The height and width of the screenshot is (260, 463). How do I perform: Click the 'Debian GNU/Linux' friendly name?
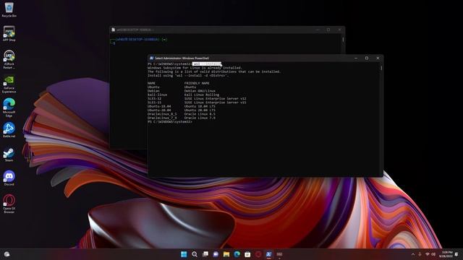(200, 91)
